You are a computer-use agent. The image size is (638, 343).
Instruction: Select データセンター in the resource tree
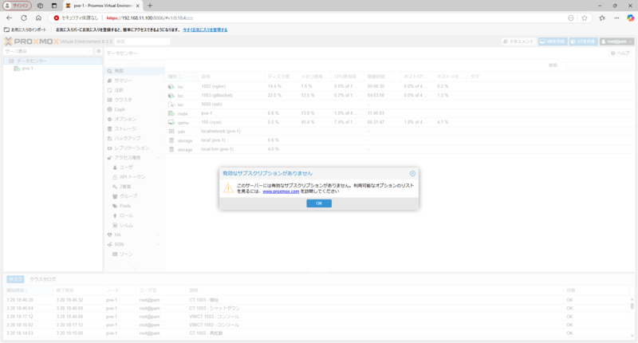click(x=53, y=61)
